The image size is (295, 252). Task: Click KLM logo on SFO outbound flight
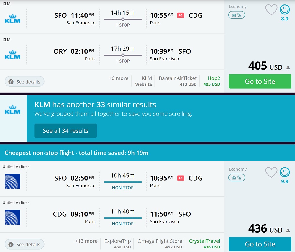pyautogui.click(x=13, y=18)
